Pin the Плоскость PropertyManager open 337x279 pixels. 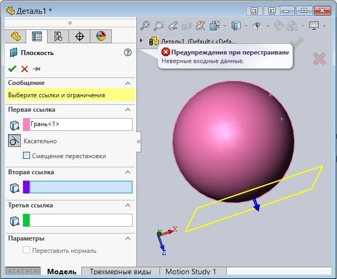(x=37, y=69)
